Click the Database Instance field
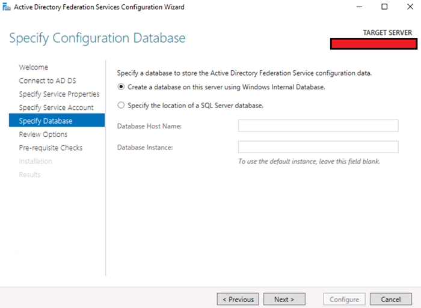The height and width of the screenshot is (308, 421). coord(318,147)
